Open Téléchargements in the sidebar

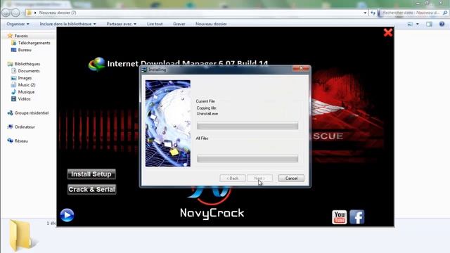tap(34, 43)
